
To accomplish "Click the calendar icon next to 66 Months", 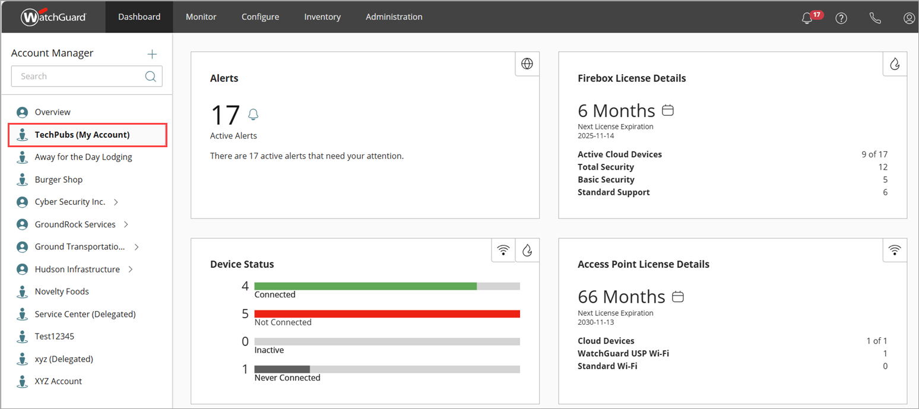I will pyautogui.click(x=677, y=296).
